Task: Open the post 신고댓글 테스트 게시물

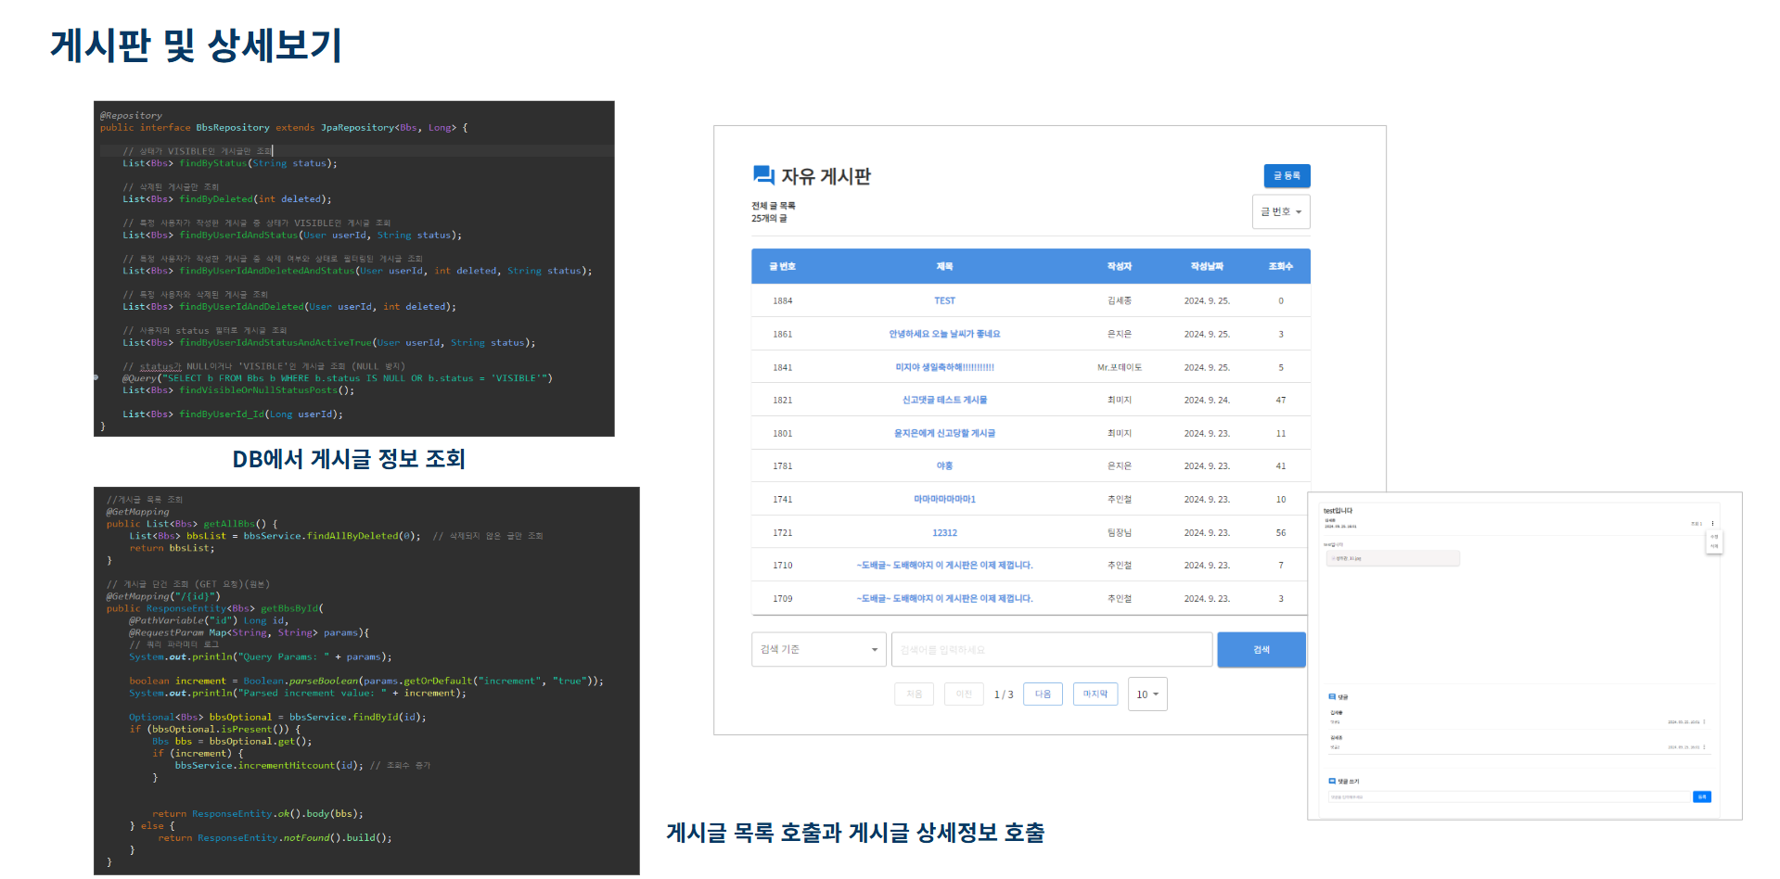Action: click(944, 401)
